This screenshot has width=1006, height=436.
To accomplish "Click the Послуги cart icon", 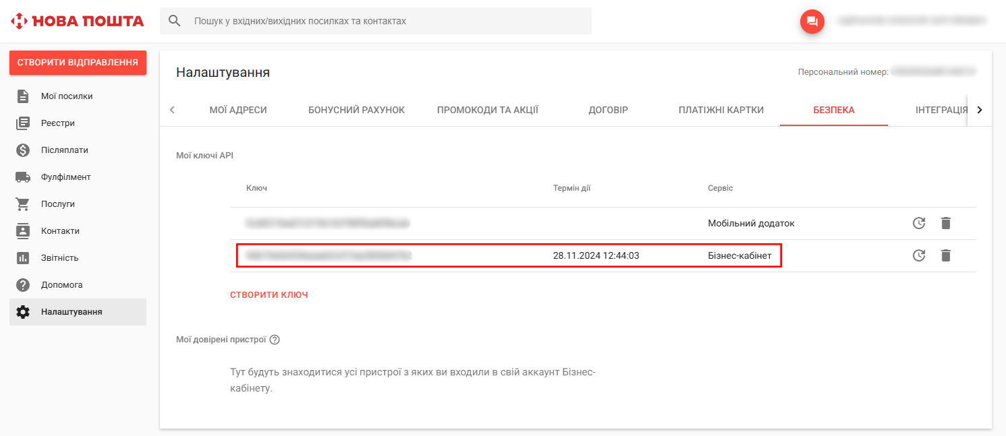I will (23, 204).
